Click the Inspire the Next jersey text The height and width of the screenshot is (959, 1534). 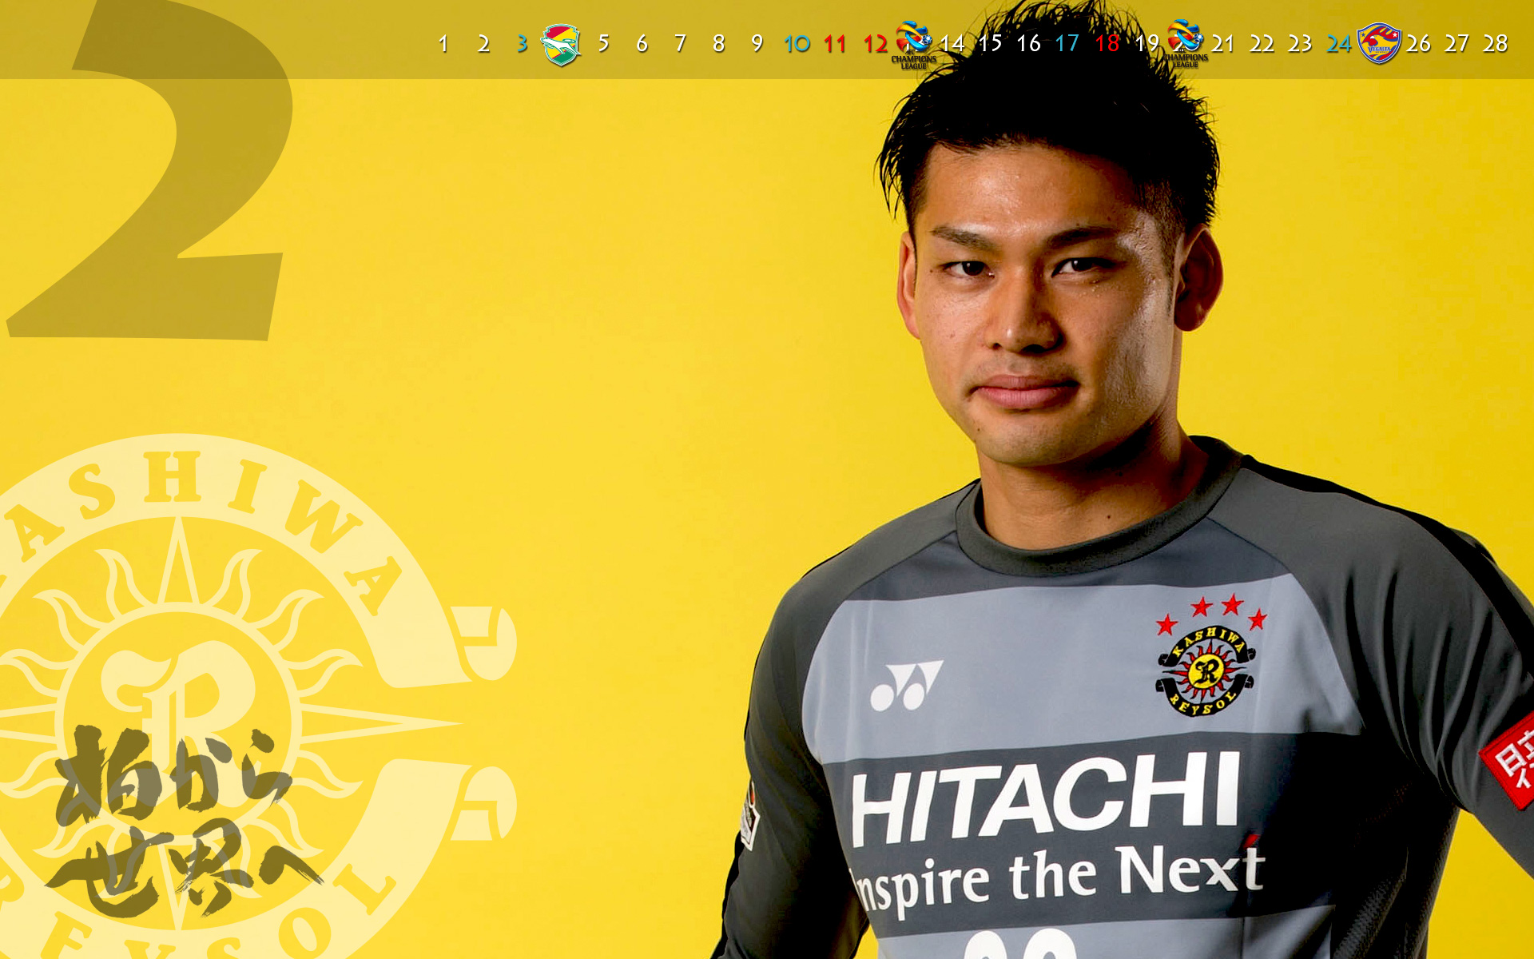(x=1059, y=877)
